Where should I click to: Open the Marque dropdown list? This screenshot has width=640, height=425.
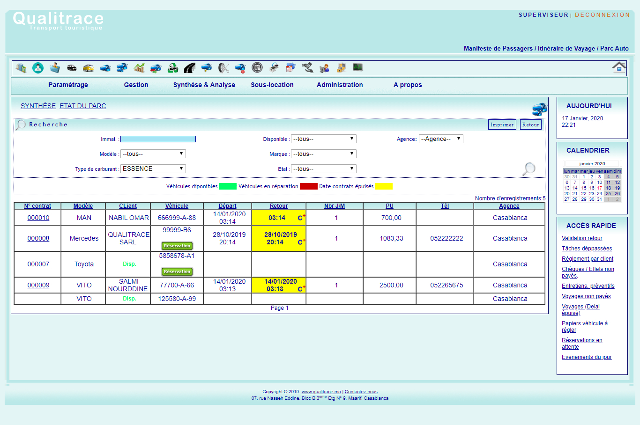point(323,154)
